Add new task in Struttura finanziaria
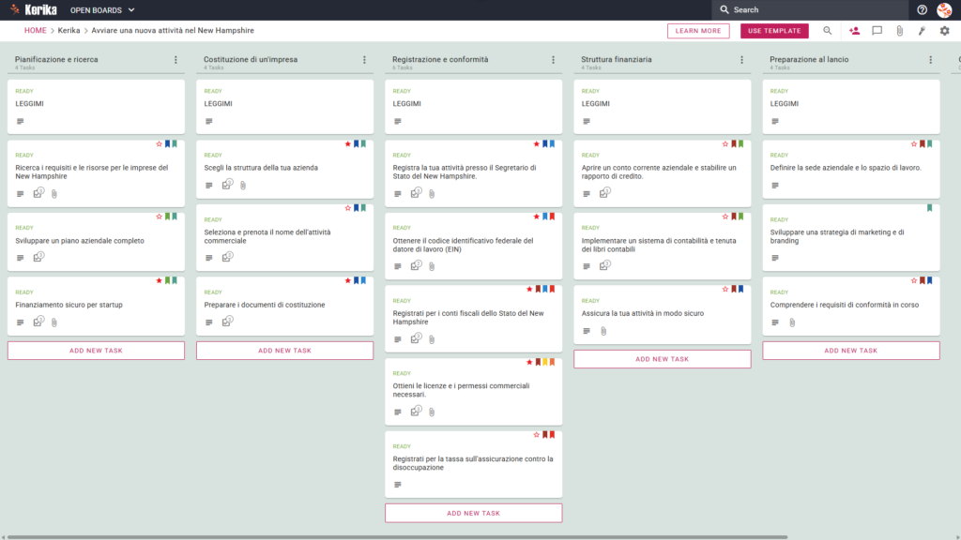This screenshot has width=961, height=540. (x=662, y=359)
